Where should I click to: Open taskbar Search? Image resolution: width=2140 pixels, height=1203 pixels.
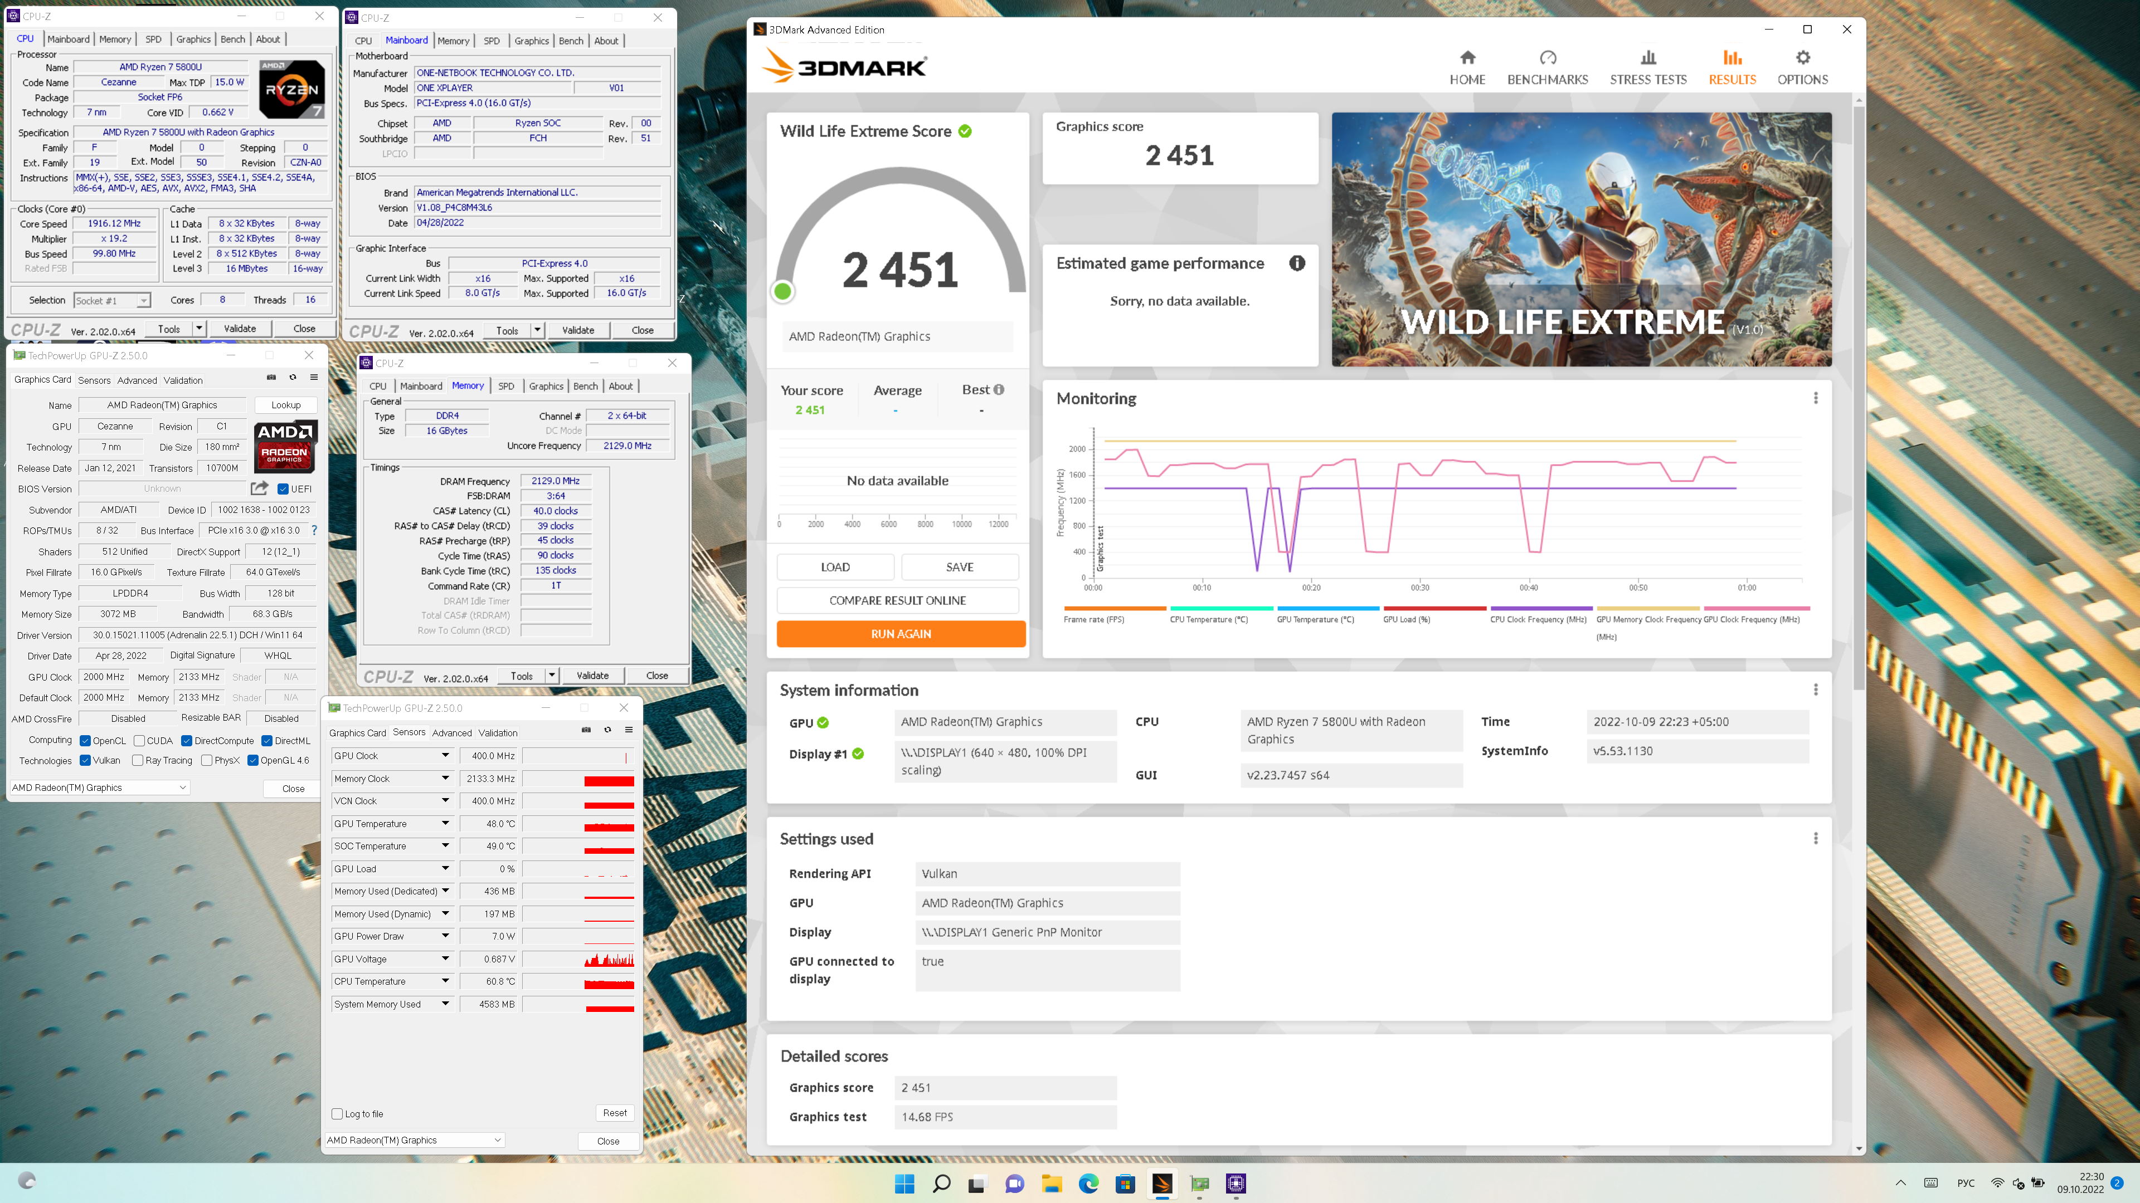[x=941, y=1183]
